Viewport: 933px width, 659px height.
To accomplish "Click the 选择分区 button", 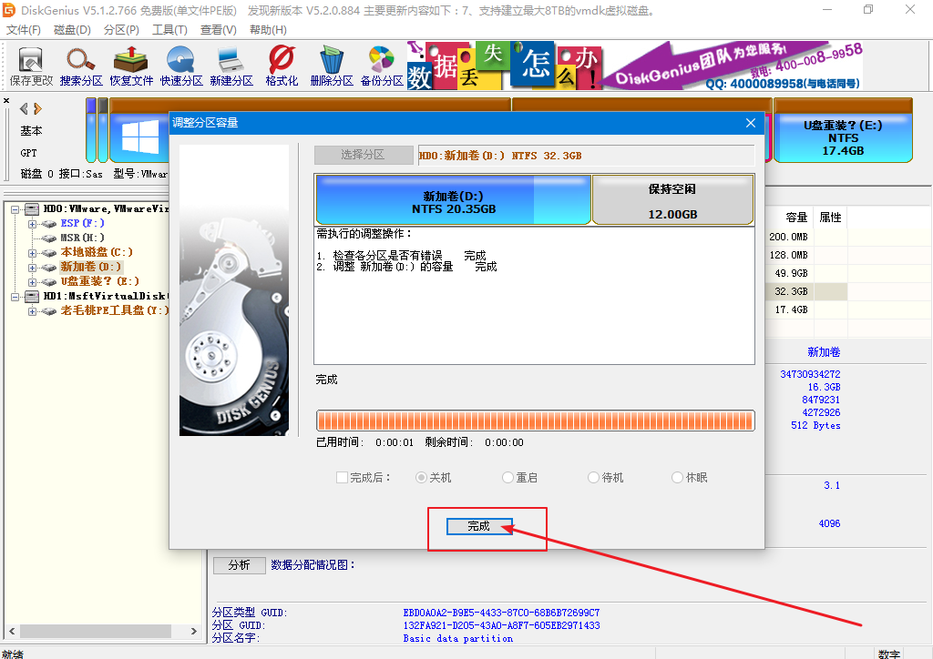I will tap(363, 155).
